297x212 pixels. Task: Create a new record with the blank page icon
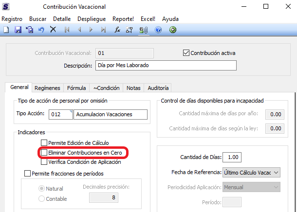(x=6, y=30)
